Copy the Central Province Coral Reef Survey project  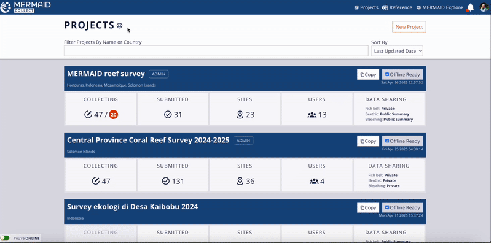coord(368,141)
